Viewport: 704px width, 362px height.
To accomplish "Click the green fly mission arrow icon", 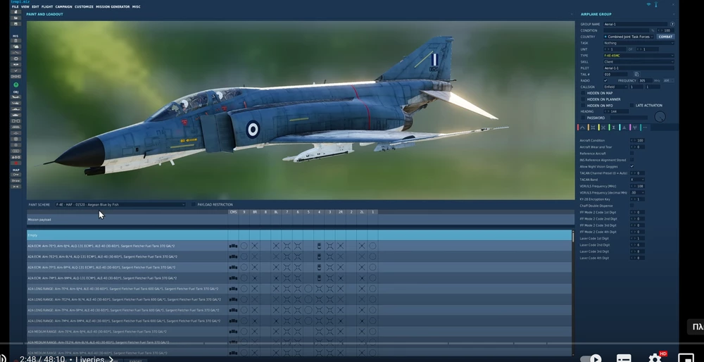I will tap(15, 85).
